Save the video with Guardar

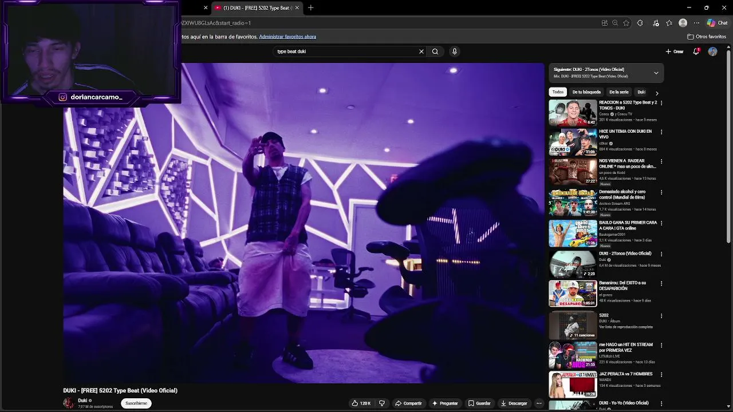pos(479,403)
